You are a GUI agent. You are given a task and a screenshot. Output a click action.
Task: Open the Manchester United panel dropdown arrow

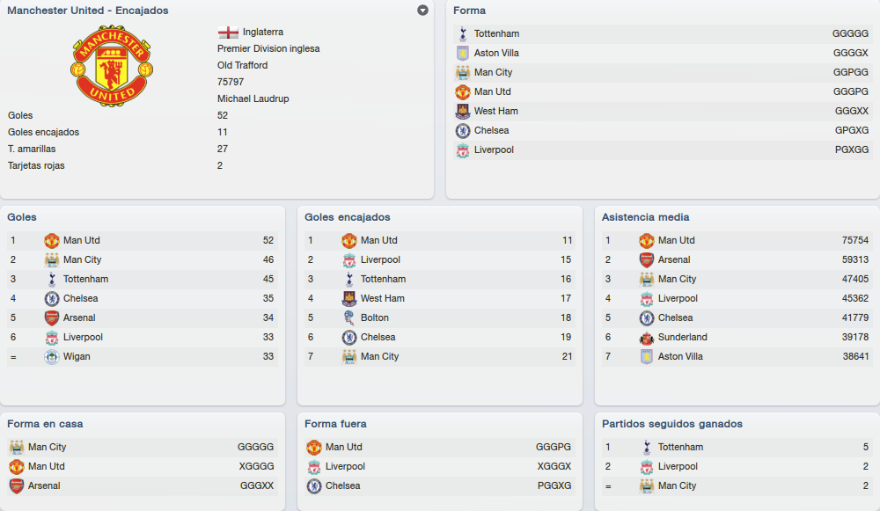422,10
